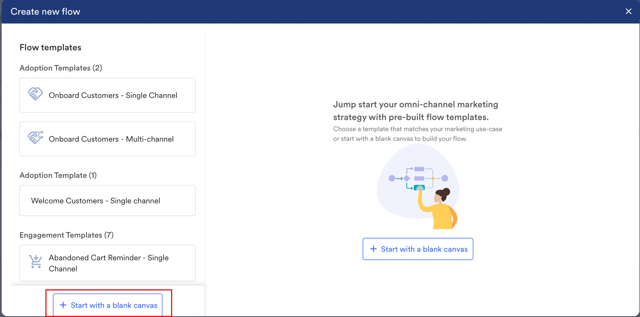Click the handshake icon for Onboard Single Channel
640x317 pixels.
pos(35,94)
